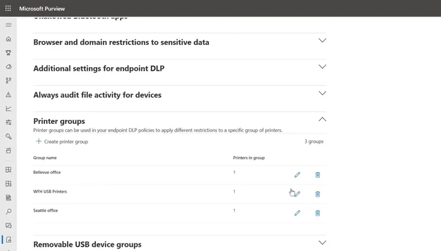Click the Group name column header
Viewport: 441px width, 251px height.
[45, 158]
